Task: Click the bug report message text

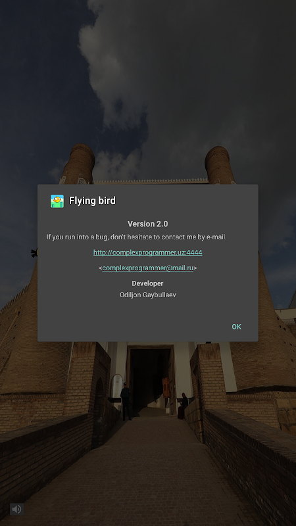Action: coord(136,237)
